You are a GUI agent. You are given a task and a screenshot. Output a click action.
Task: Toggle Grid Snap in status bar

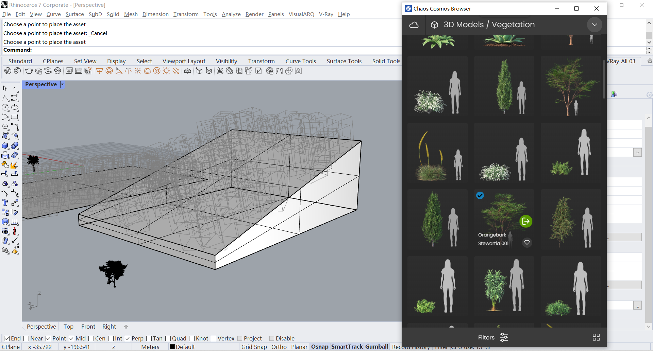tap(254, 347)
